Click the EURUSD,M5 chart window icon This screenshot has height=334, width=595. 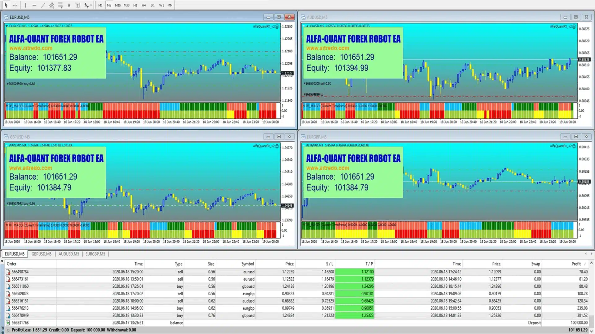[6, 17]
